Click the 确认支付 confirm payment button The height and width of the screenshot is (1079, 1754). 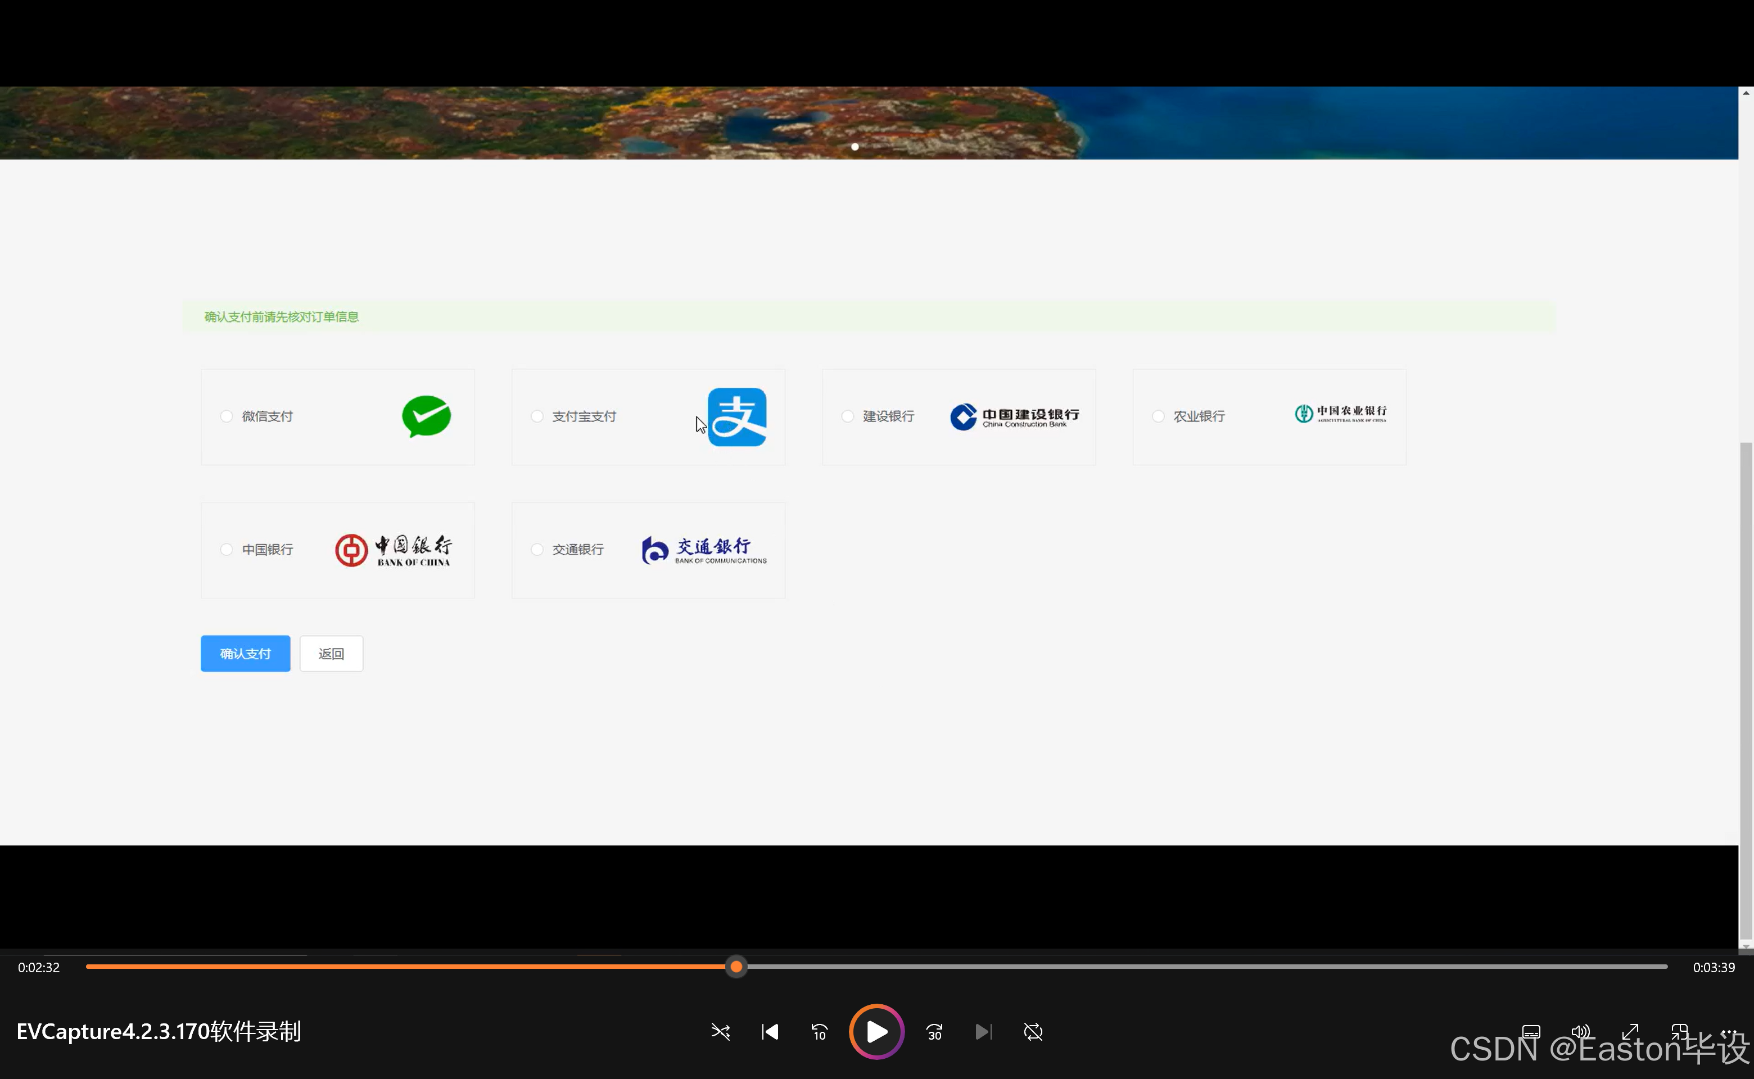coord(246,654)
